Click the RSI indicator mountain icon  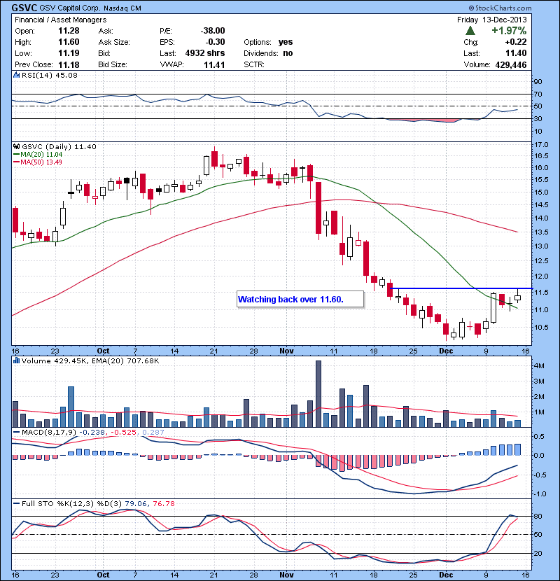16,75
